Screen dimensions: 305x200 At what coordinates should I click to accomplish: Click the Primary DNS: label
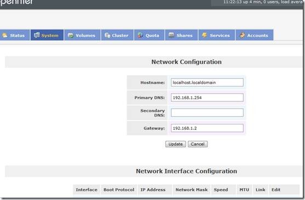(x=149, y=98)
